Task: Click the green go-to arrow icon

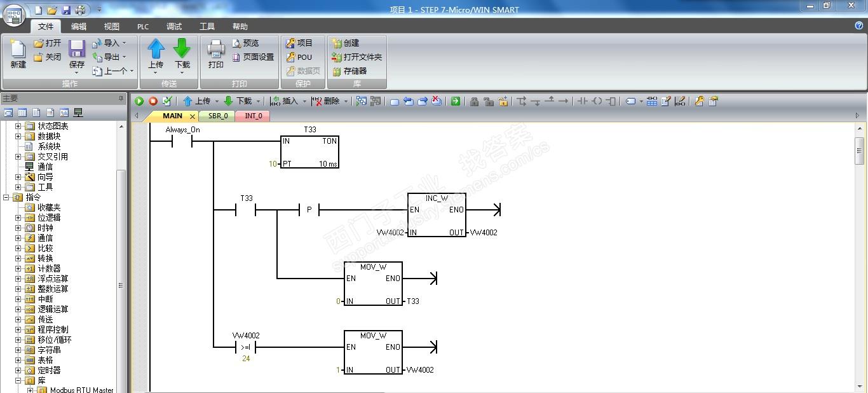Action: tap(456, 101)
